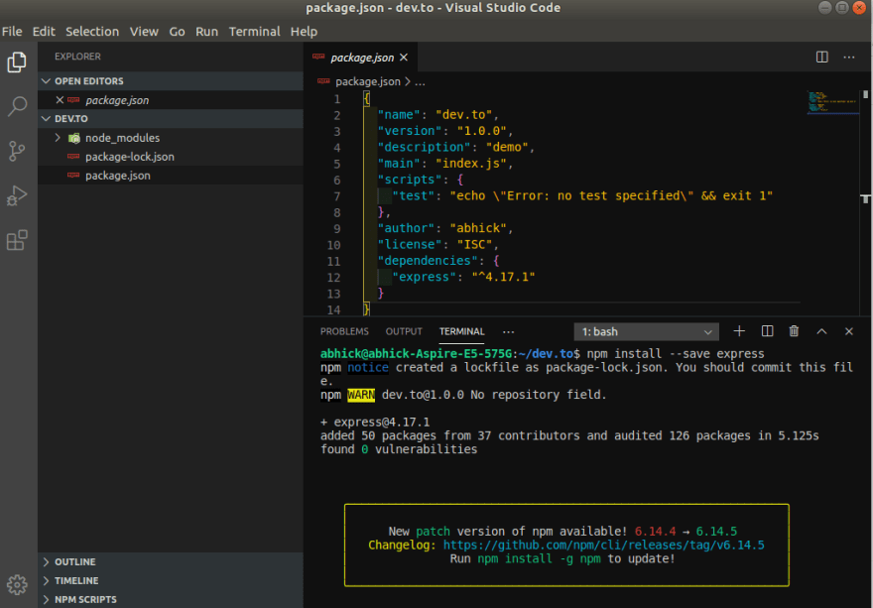The width and height of the screenshot is (873, 608).
Task: Click line number 7 in gutter
Action: tap(337, 196)
